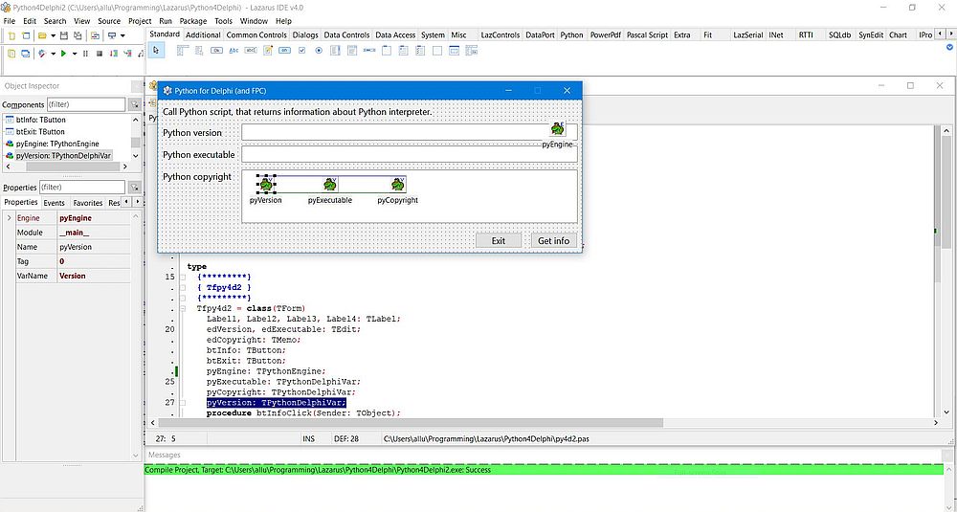Pick the TRadioButton component from palette
This screenshot has width=957, height=512.
tap(319, 51)
